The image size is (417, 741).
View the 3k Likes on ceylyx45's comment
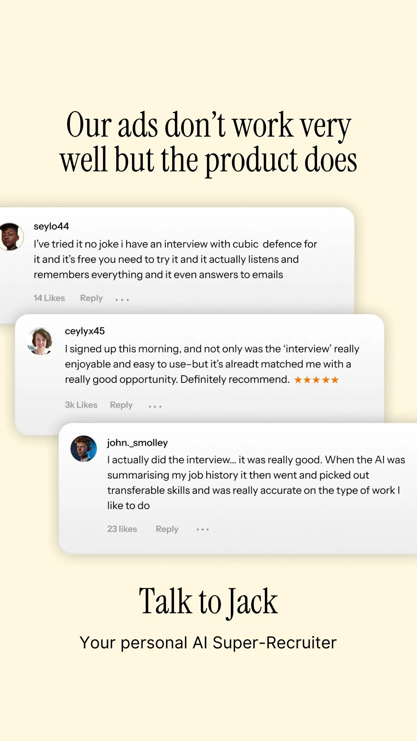click(81, 405)
